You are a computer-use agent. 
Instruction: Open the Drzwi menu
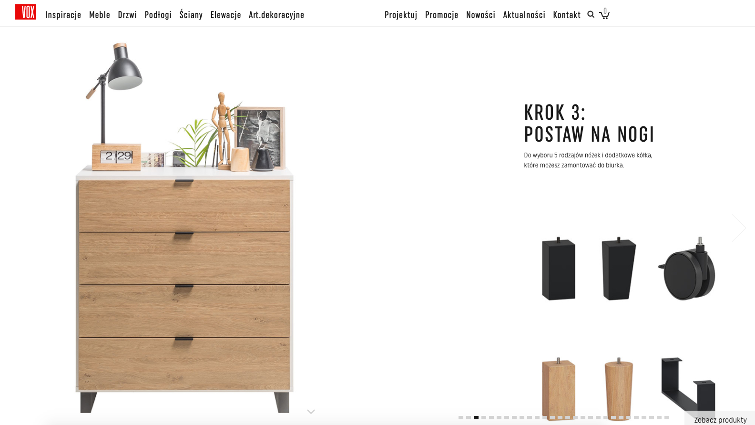point(127,15)
